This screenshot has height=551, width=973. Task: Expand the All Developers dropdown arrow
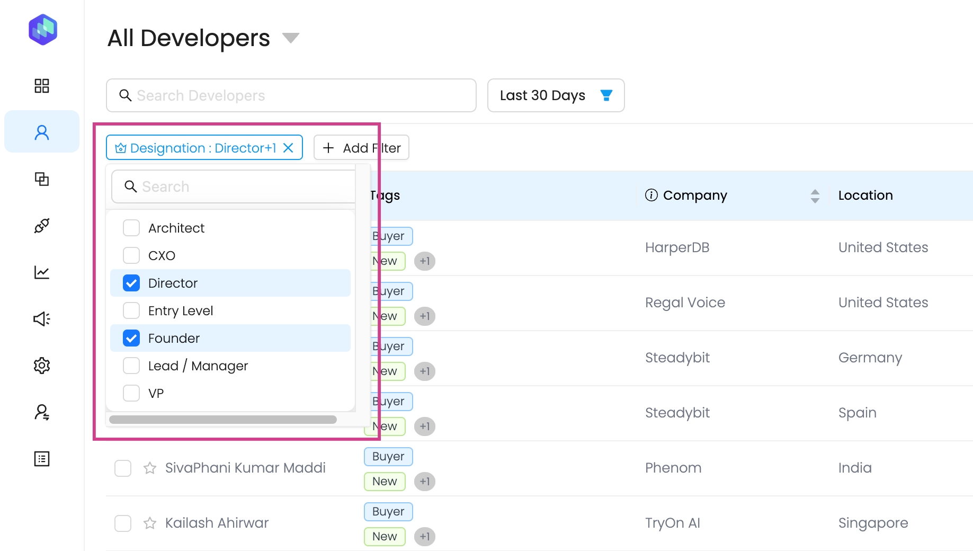coord(290,38)
